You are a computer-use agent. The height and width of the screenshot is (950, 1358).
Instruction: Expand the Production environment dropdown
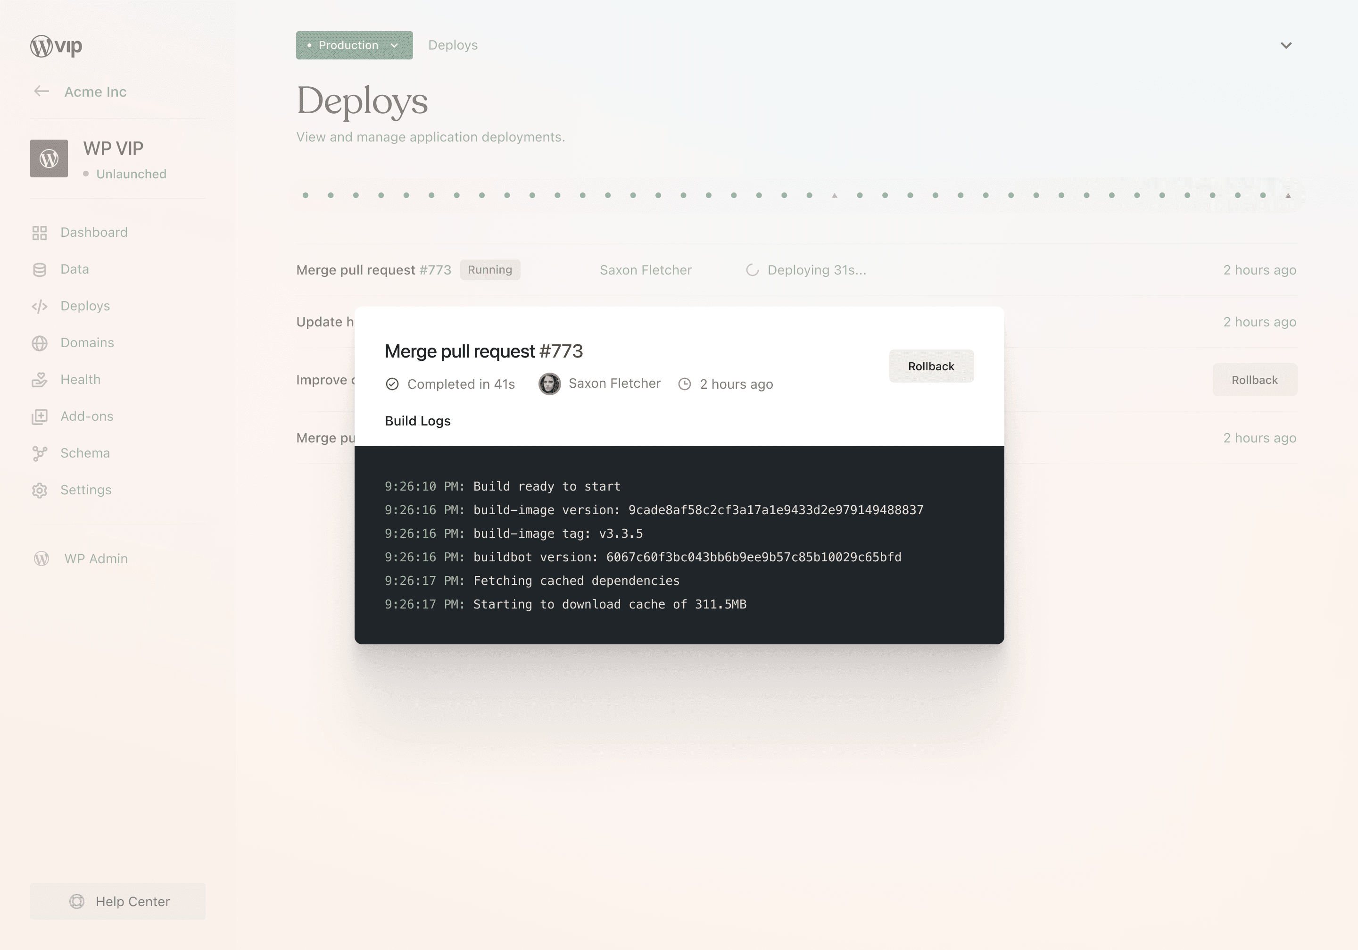point(355,45)
